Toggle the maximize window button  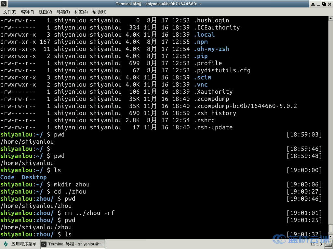[x=323, y=4]
